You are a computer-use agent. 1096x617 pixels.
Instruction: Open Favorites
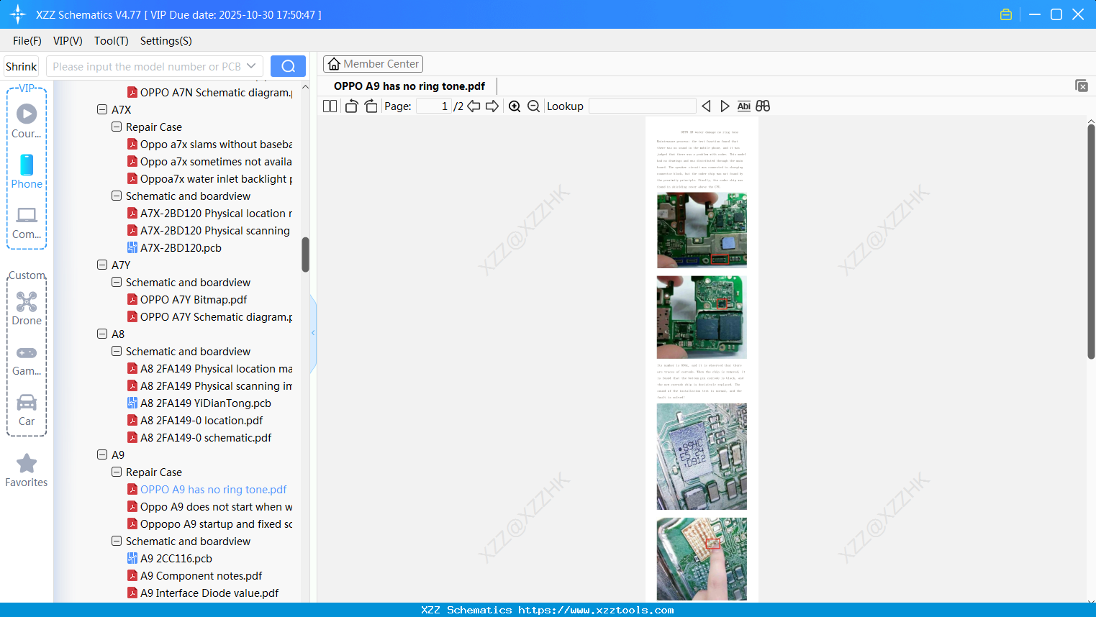pos(27,470)
